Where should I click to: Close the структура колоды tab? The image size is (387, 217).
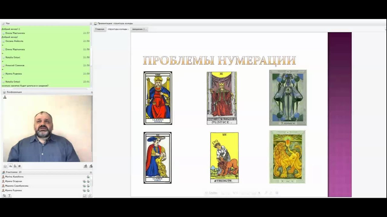(x=128, y=29)
